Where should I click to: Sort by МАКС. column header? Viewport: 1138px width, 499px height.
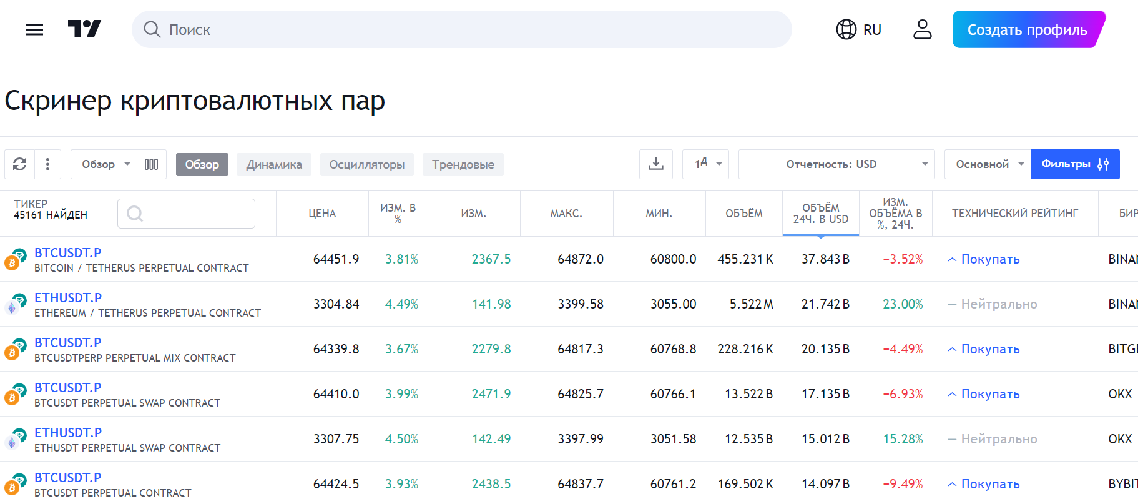tap(566, 214)
